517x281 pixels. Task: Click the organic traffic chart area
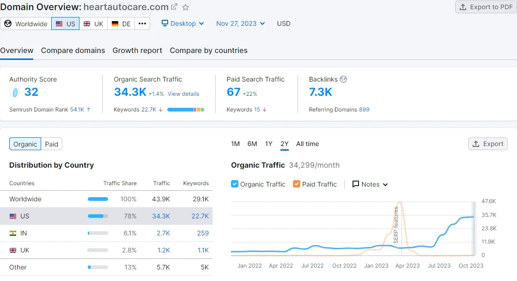click(353, 228)
